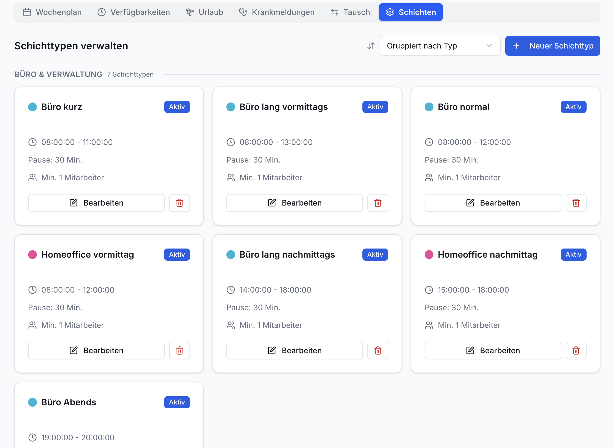This screenshot has width=613, height=448.
Task: Switch to the Verfügbarkeiten tab
Action: [x=134, y=12]
